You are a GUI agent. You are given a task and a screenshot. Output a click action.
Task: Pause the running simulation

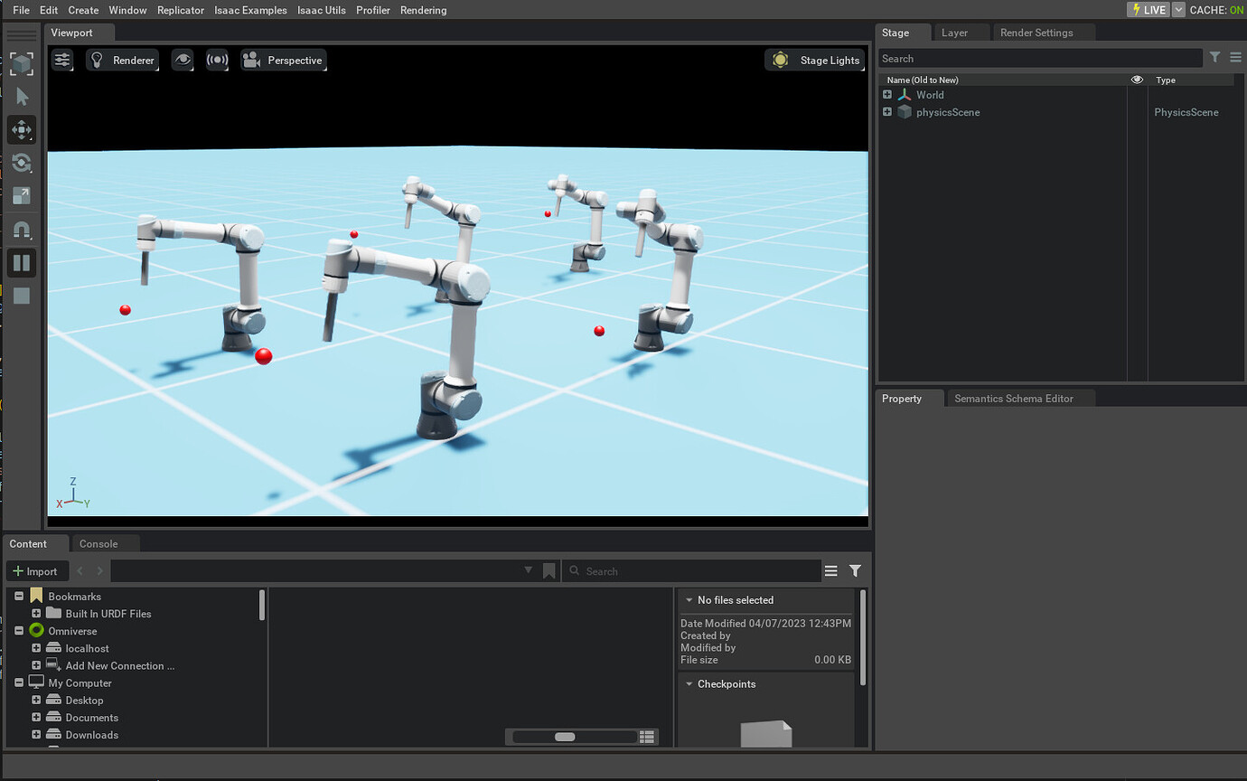[21, 262]
